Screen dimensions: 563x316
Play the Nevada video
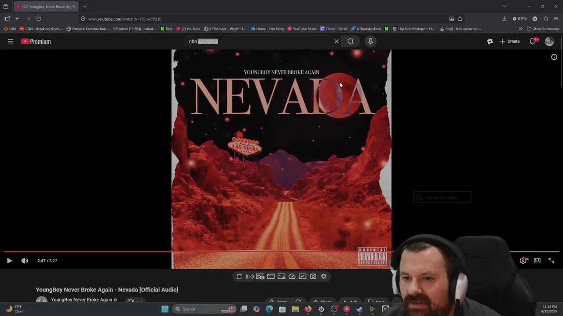(x=9, y=261)
